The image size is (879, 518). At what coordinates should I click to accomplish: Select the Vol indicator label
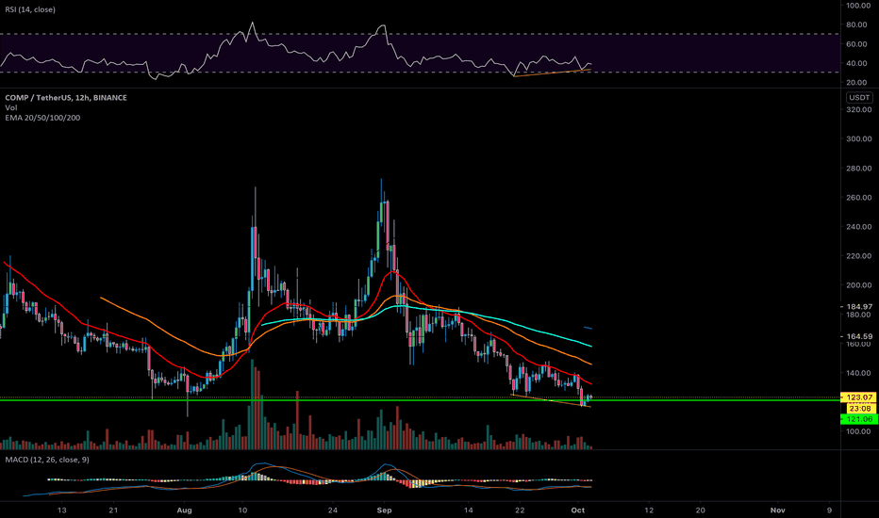[x=10, y=107]
